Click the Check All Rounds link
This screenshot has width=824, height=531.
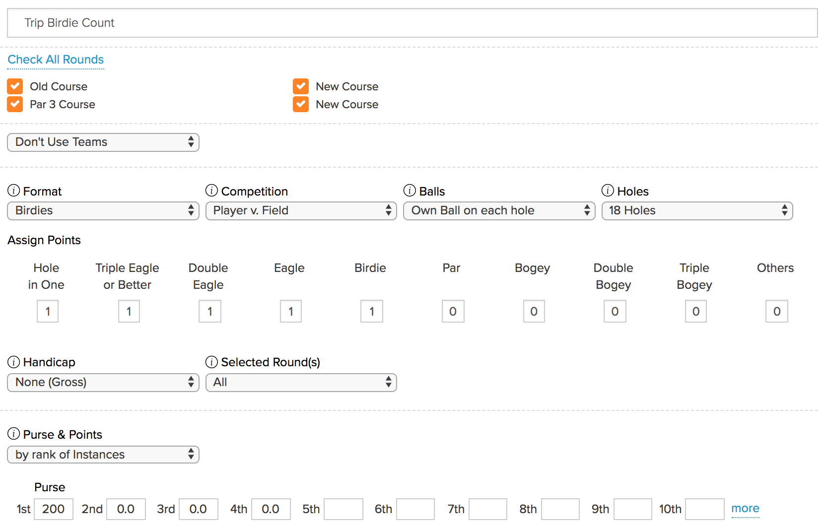56,60
